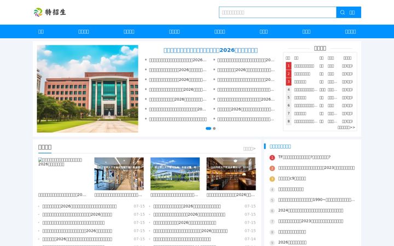This screenshot has width=394, height=246.
Task: Click the colorful swirl logo icon
Action: pyautogui.click(x=38, y=12)
